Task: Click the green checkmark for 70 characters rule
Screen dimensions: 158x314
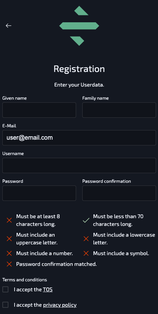Action: click(86, 220)
